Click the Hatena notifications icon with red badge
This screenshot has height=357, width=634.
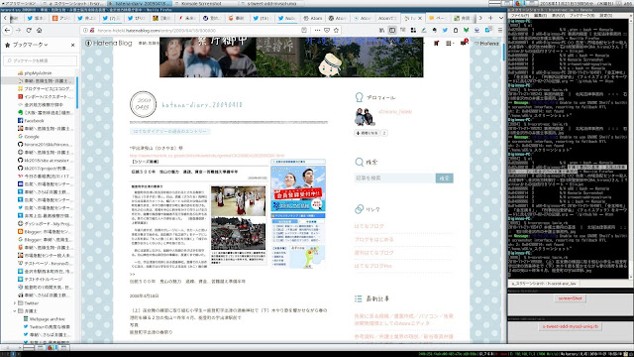point(464,43)
